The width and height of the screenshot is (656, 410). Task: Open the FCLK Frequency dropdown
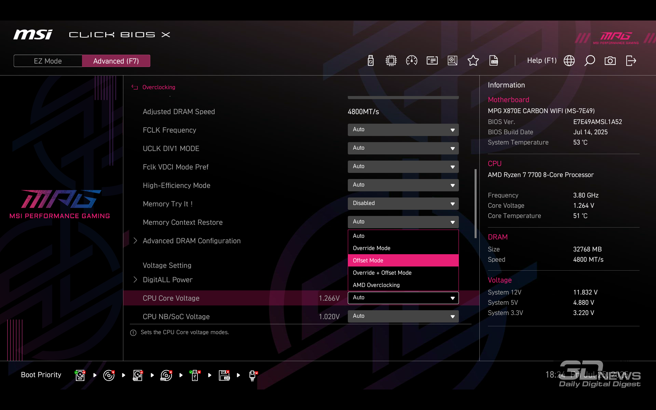click(403, 130)
